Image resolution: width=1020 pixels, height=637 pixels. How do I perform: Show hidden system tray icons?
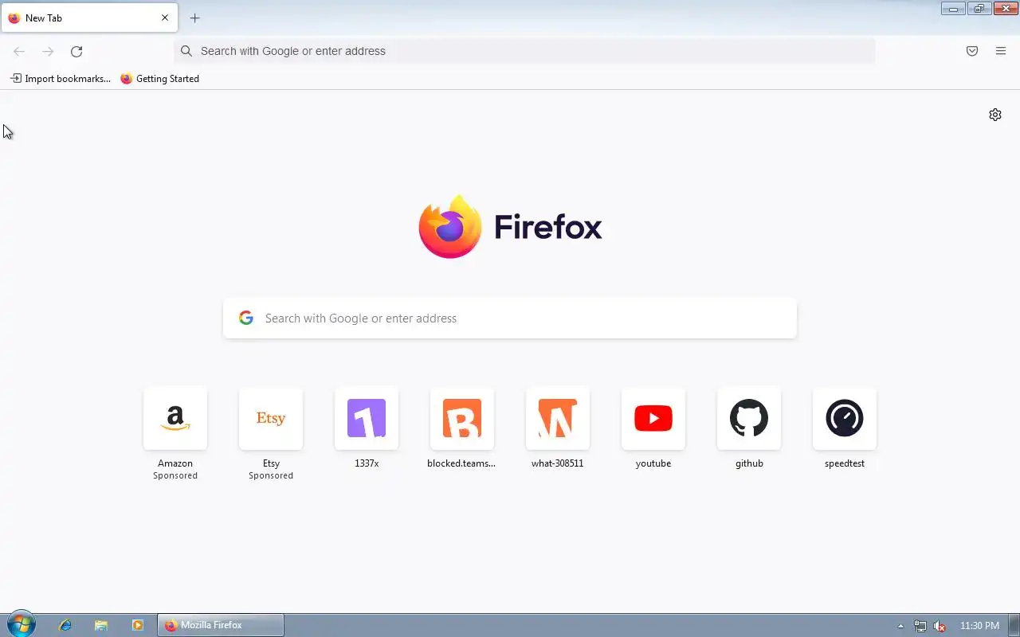(x=900, y=626)
